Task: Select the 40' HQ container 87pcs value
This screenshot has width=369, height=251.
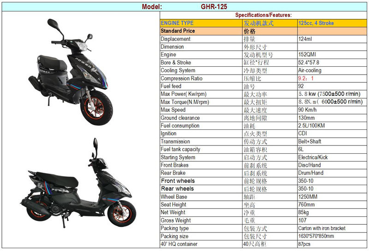Action: (x=304, y=244)
